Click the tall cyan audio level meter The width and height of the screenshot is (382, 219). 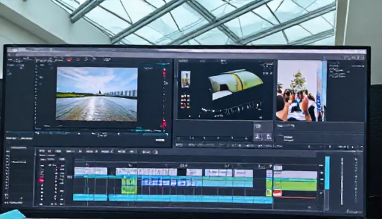point(327,173)
